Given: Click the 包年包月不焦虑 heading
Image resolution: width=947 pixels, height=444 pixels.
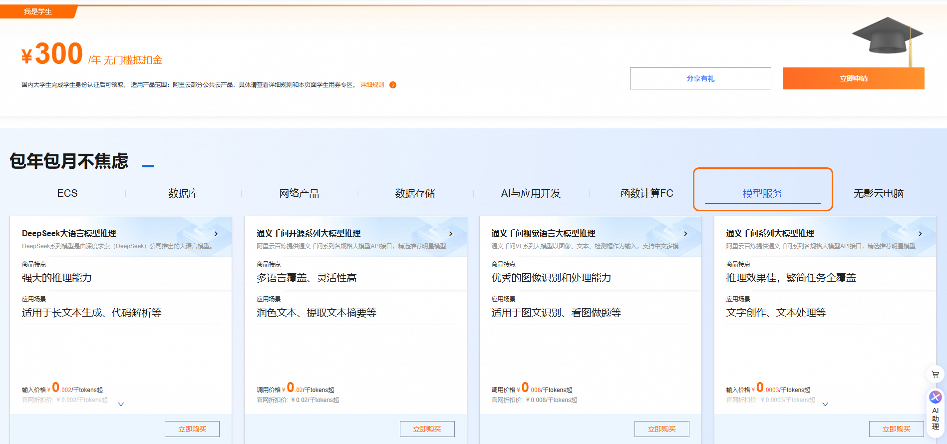Looking at the screenshot, I should (x=69, y=161).
